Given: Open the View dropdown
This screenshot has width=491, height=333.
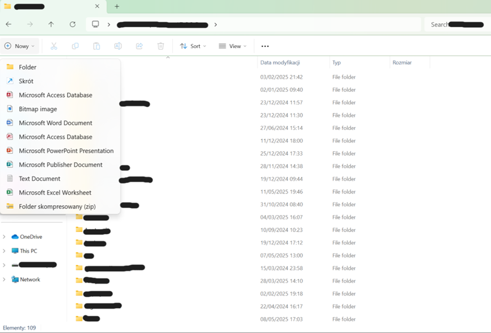Looking at the screenshot, I should 233,47.
